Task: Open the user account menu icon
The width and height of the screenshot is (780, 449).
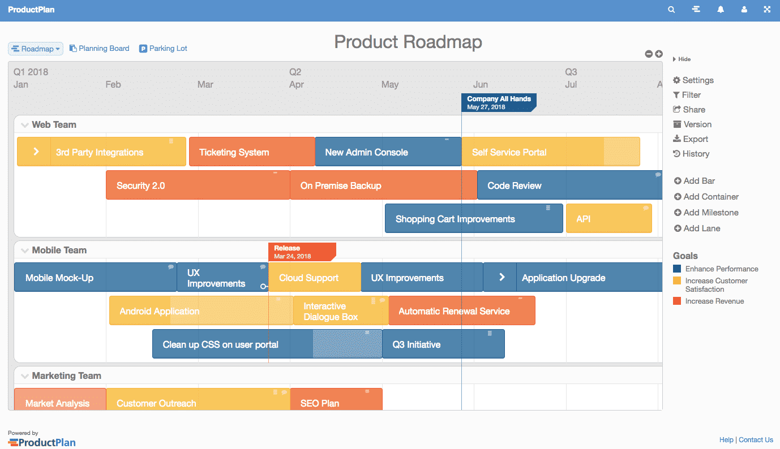Action: click(x=744, y=9)
